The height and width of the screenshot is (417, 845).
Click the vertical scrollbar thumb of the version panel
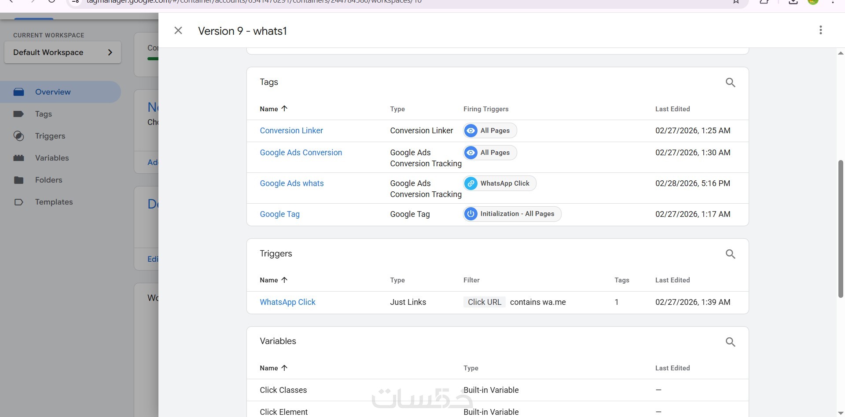click(840, 229)
